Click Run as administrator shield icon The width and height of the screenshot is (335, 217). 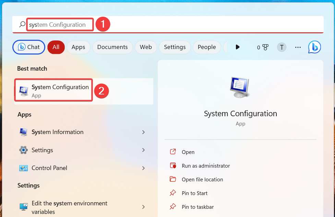tap(173, 165)
